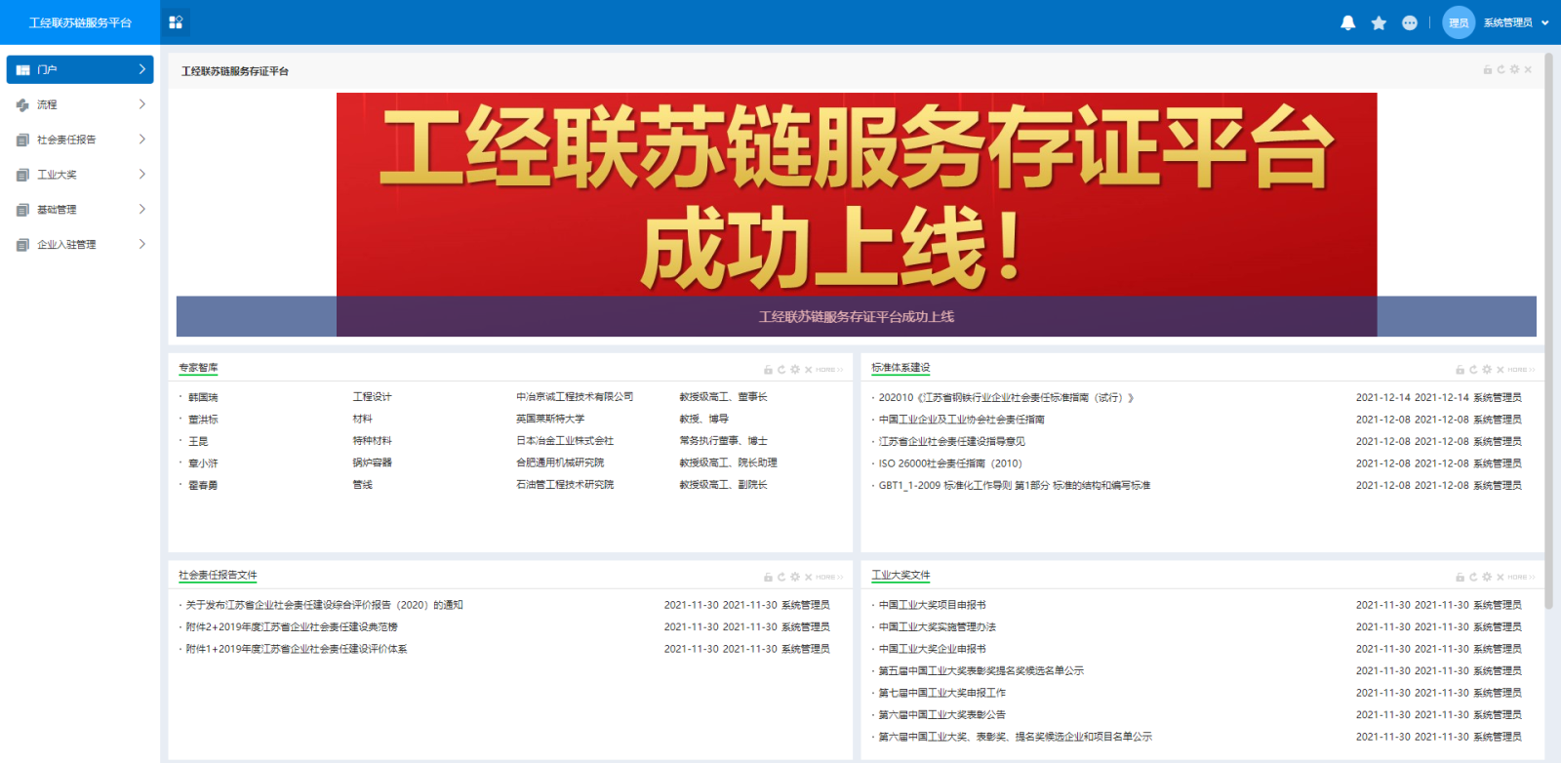Click the app grid icon beside platform title
Image resolution: width=1561 pixels, height=763 pixels.
pyautogui.click(x=176, y=22)
